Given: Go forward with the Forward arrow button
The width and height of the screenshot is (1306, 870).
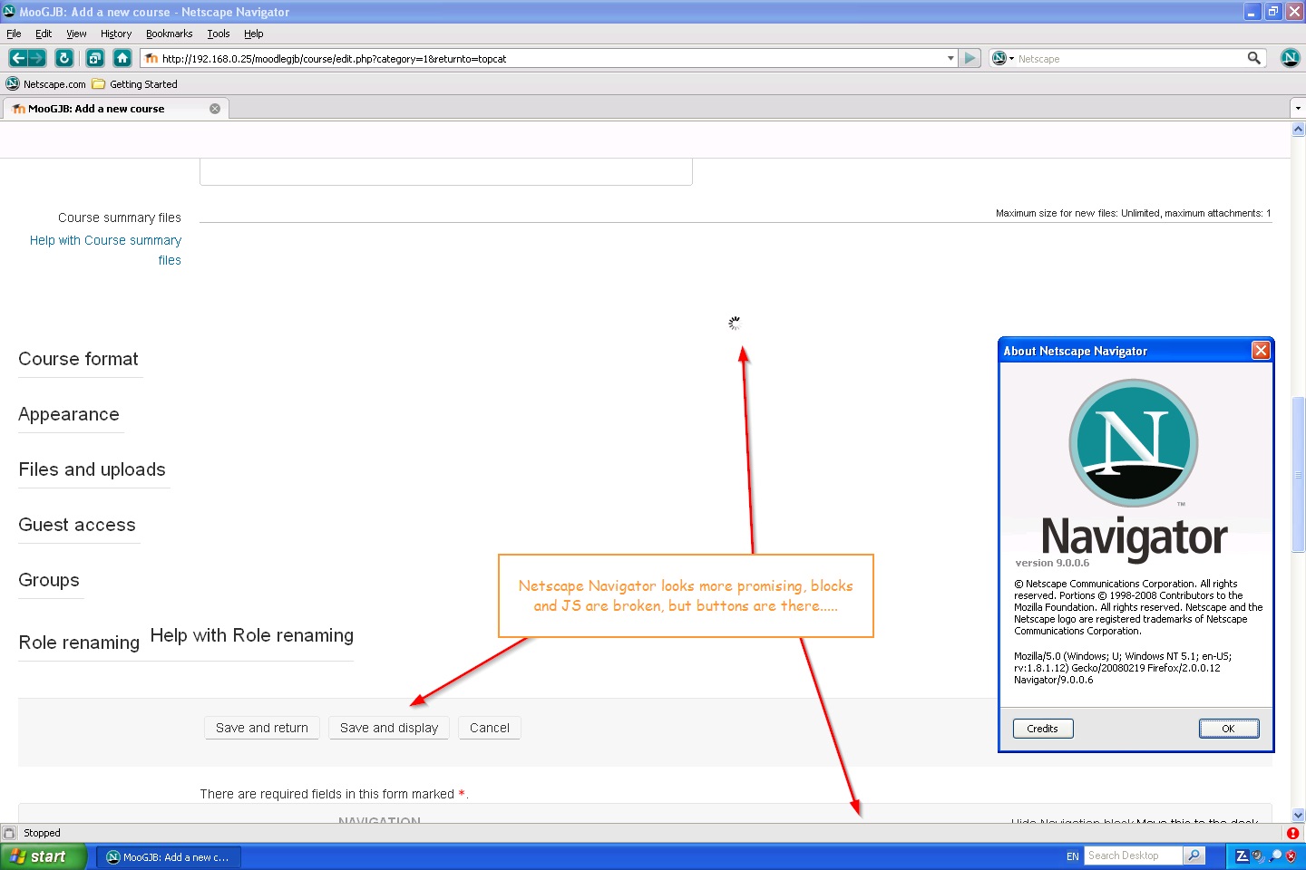Looking at the screenshot, I should [x=37, y=58].
